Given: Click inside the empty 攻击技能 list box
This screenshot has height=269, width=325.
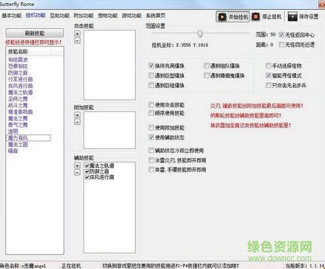Looking at the screenshot, I should (x=109, y=65).
